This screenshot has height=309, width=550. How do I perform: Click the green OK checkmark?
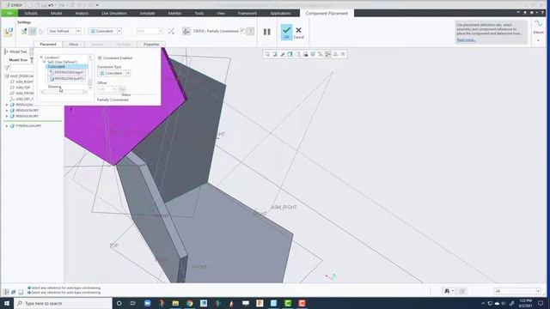[x=286, y=32]
